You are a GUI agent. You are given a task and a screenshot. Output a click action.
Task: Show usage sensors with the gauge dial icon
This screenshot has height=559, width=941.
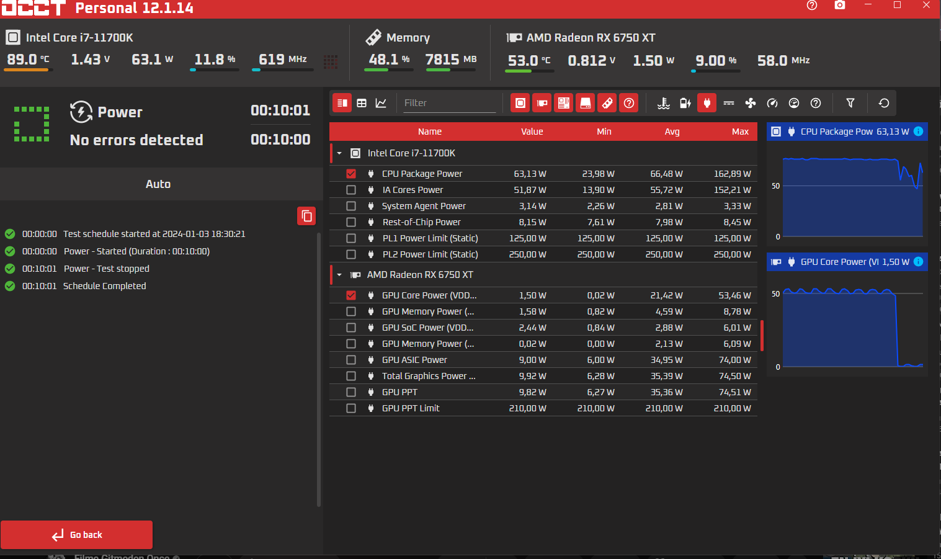tap(794, 103)
